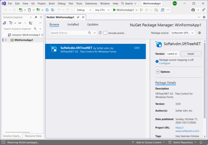Select the Softelvdm.SftTreeNET package row
Screen dimensions: 208x145
pos(96,51)
